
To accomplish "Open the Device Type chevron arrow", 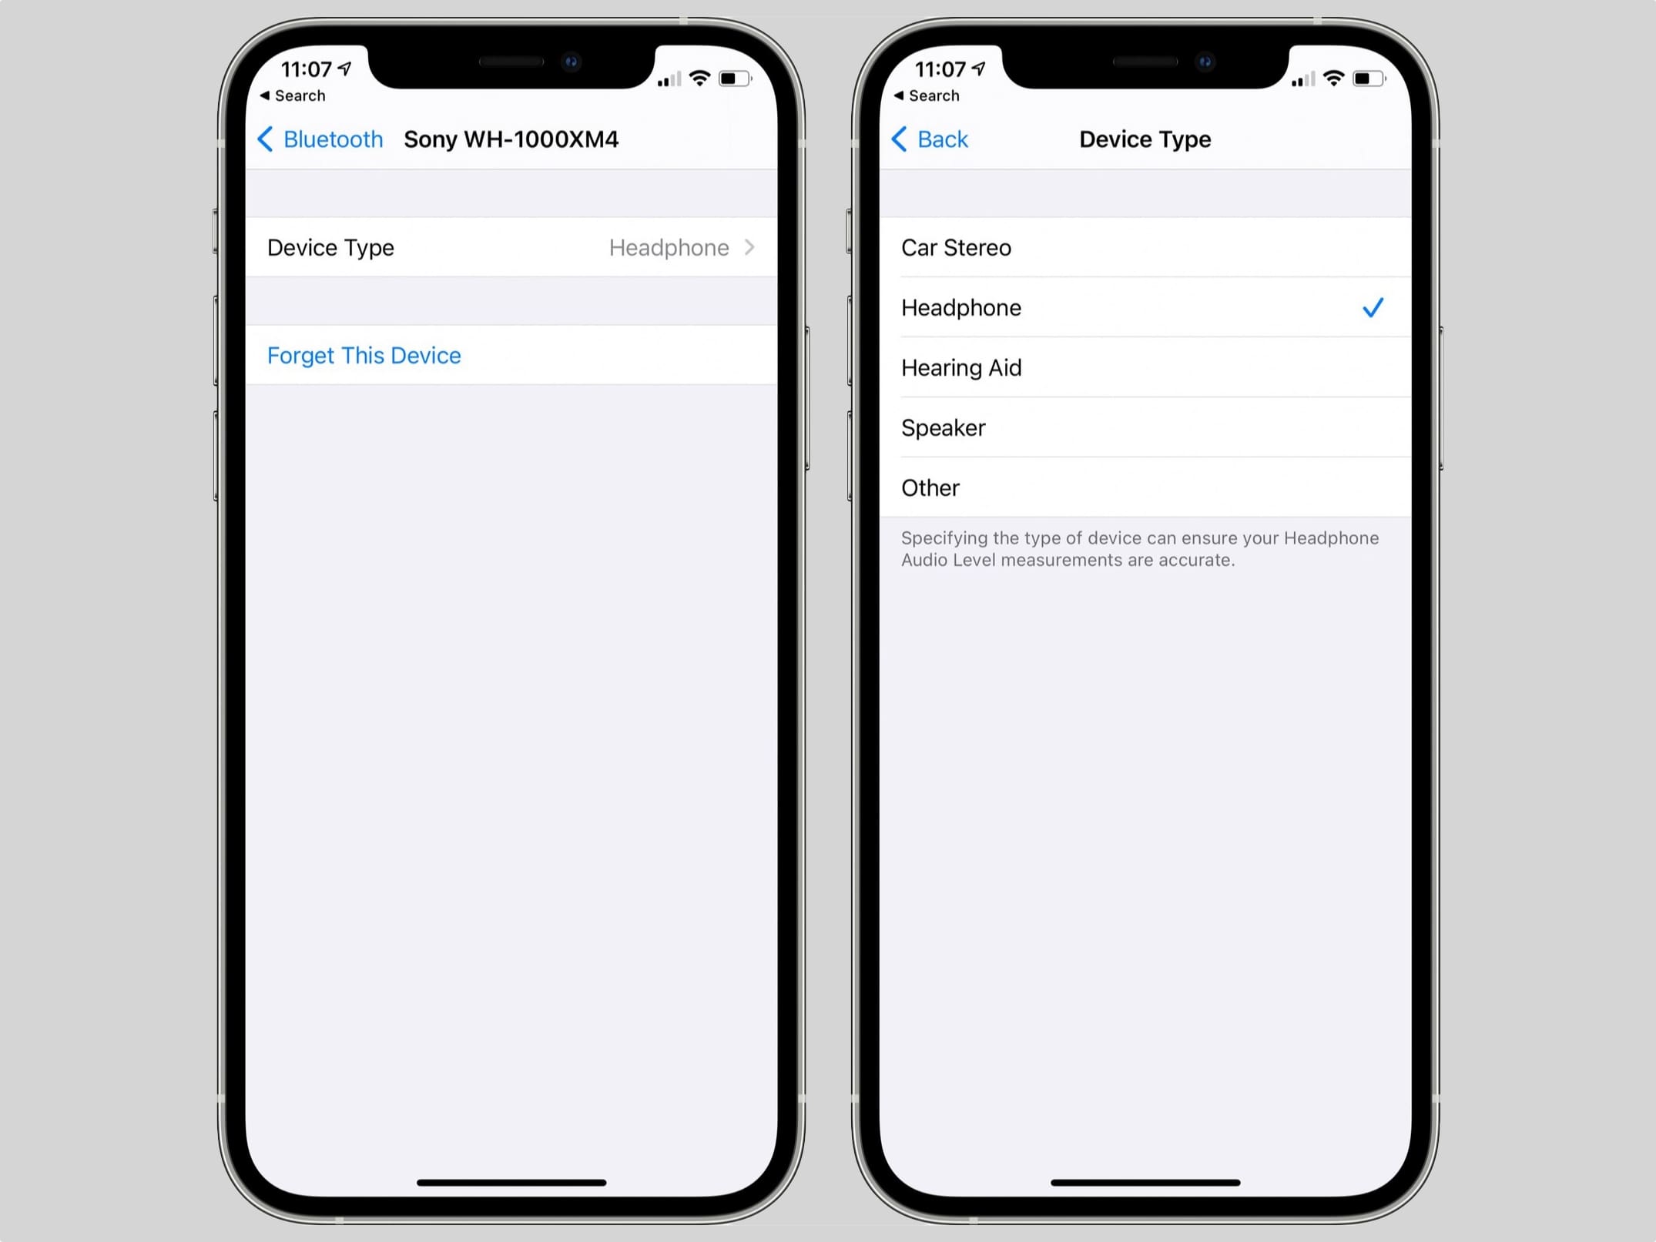I will [750, 248].
